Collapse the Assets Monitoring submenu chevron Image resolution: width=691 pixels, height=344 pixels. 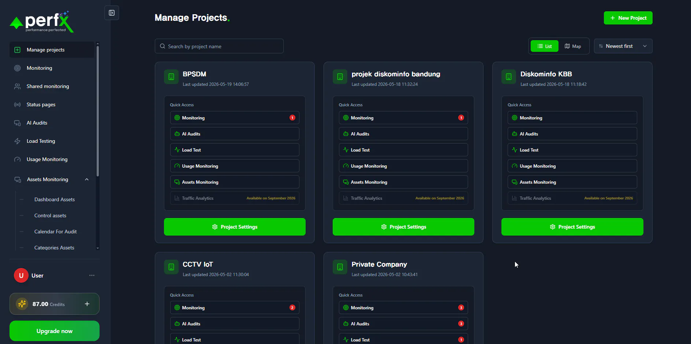tap(87, 179)
